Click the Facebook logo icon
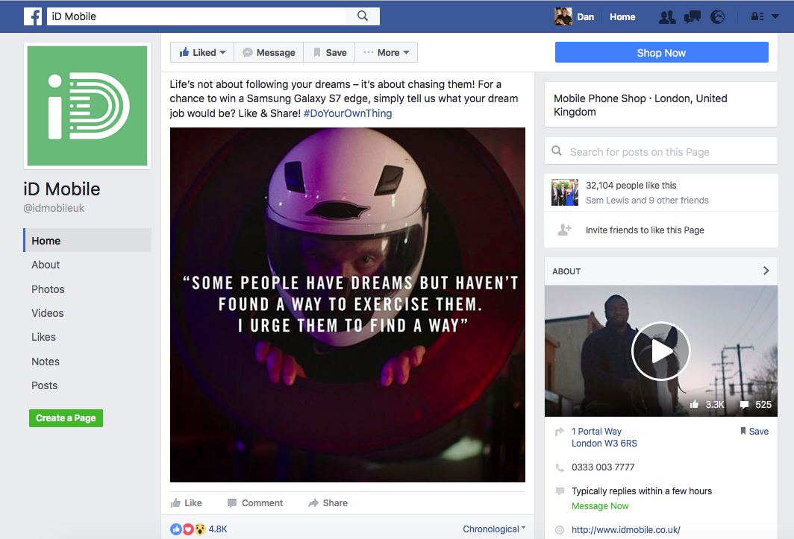This screenshot has height=539, width=794. (x=33, y=16)
